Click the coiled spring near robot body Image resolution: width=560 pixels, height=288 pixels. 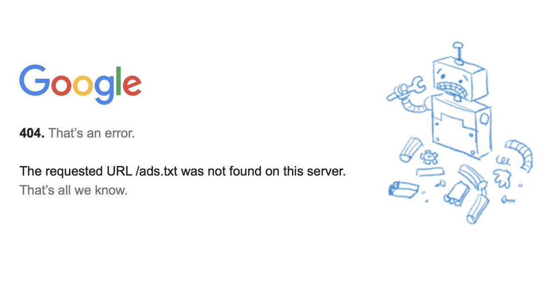tap(502, 160)
